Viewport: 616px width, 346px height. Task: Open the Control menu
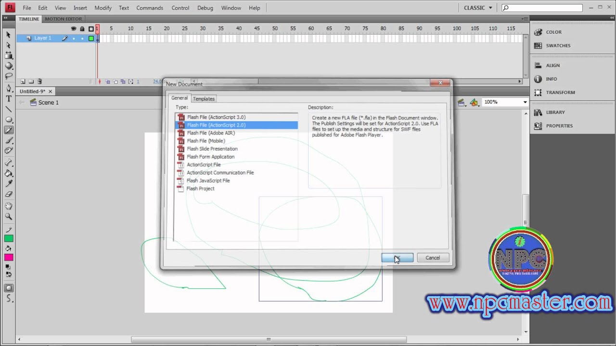click(x=180, y=8)
